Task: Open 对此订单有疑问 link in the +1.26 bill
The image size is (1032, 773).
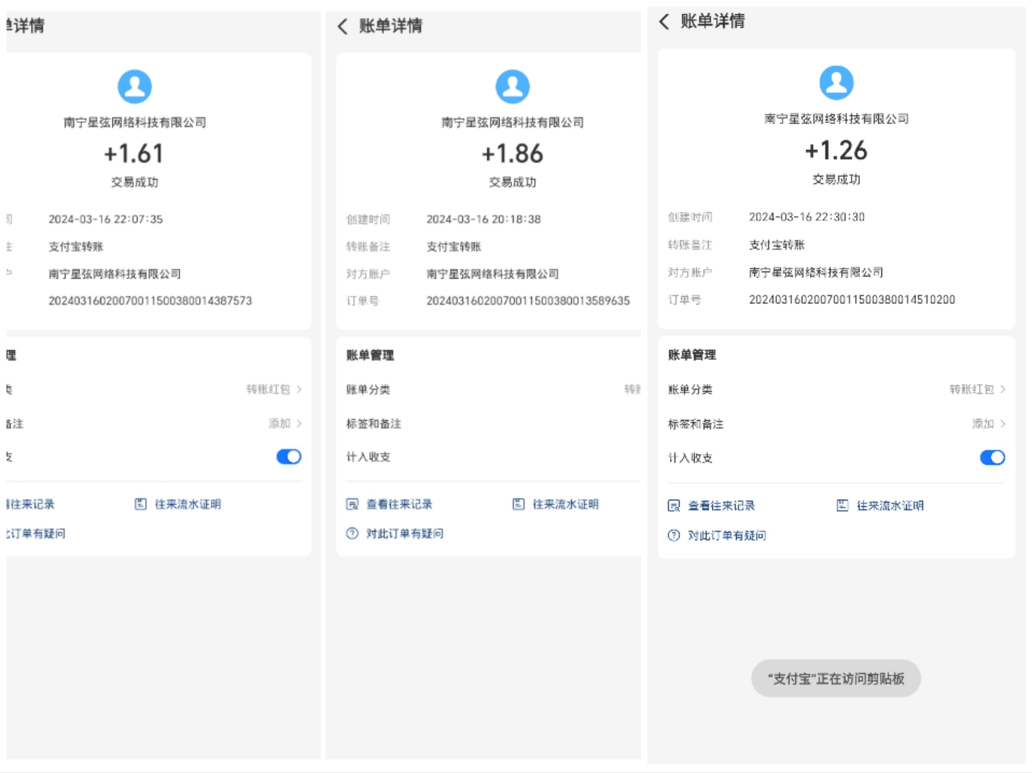Action: pyautogui.click(x=727, y=535)
